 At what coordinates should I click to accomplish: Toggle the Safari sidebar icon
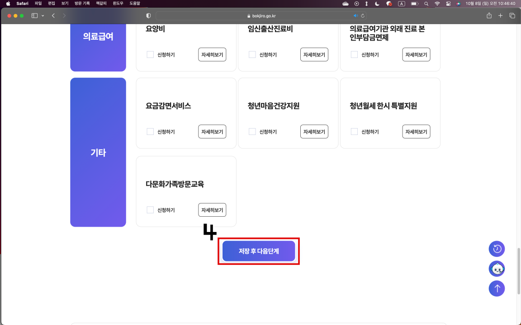tap(34, 15)
